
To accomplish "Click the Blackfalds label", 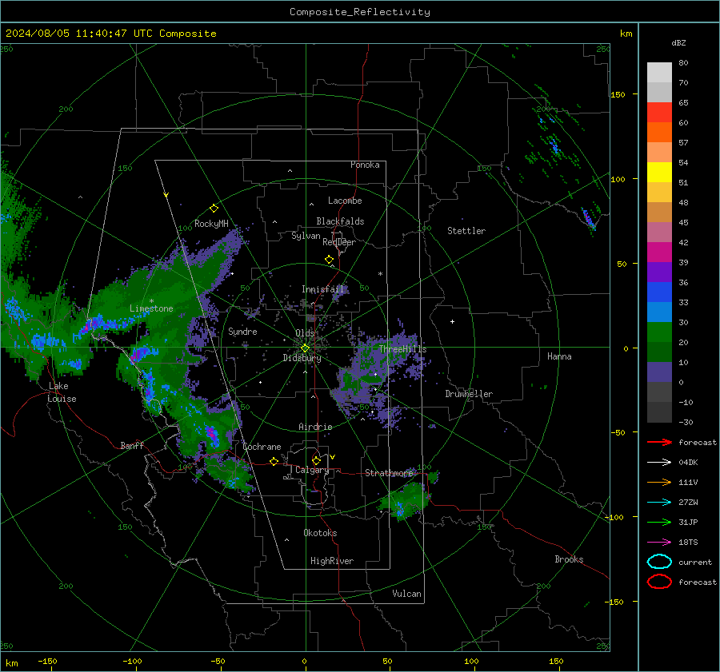I will click(x=340, y=221).
